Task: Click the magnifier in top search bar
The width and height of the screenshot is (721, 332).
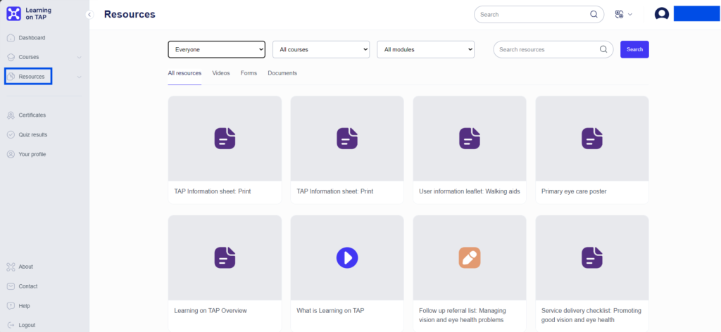Action: [x=594, y=14]
